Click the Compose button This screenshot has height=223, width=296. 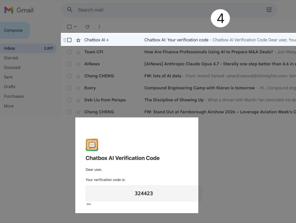(x=14, y=30)
